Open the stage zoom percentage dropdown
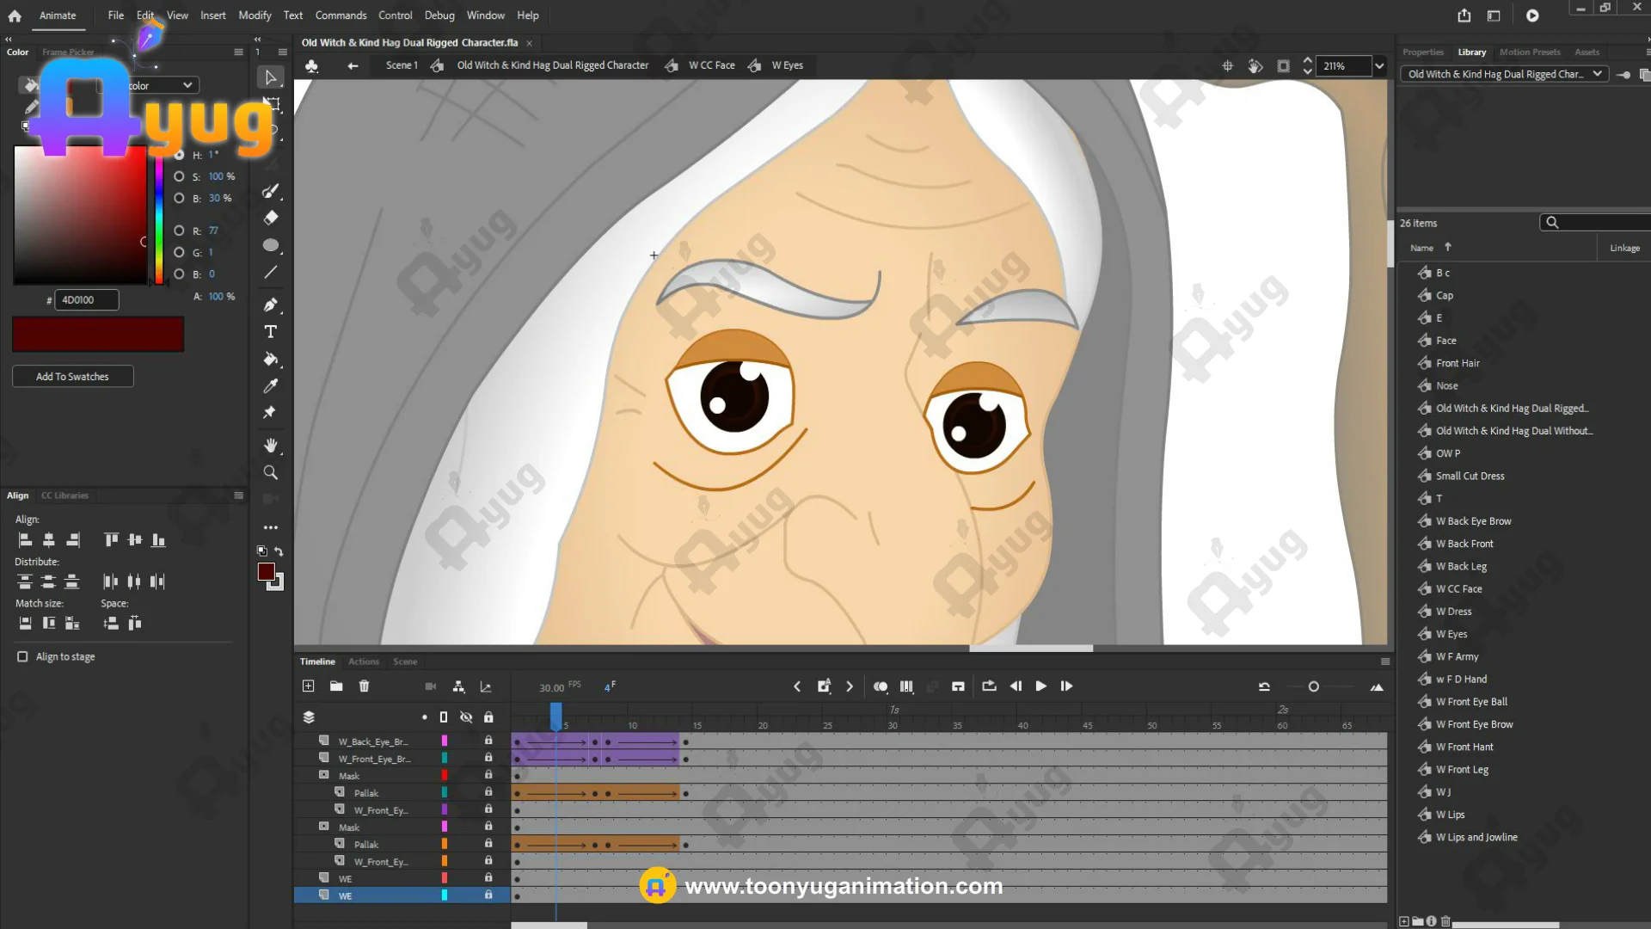Viewport: 1651px width, 929px height. coord(1379,66)
